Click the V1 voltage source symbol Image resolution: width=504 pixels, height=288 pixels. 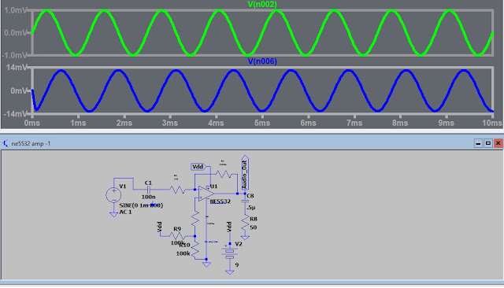click(113, 195)
